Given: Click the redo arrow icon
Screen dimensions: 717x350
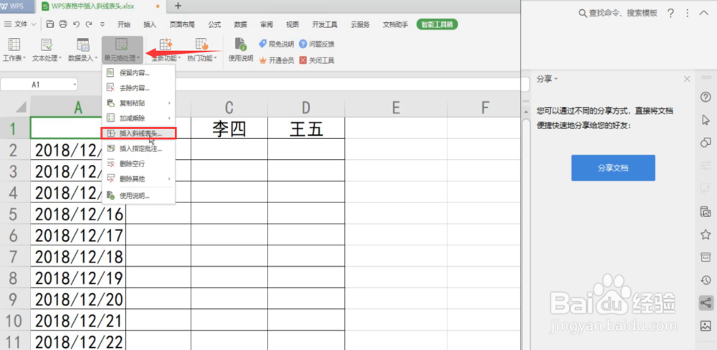Looking at the screenshot, I should (89, 24).
